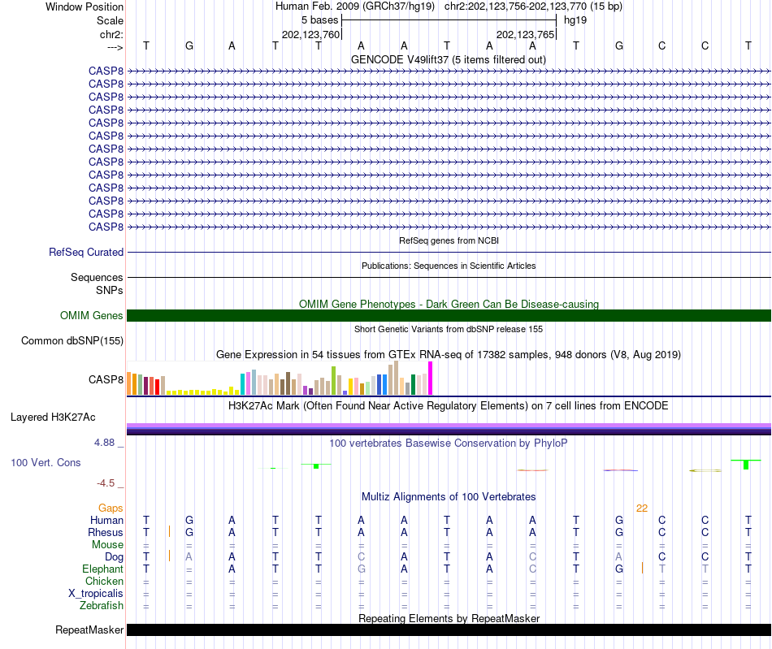The image size is (772, 649).
Task: Open Short Genetic Variants from dbSNP title
Action: tap(449, 329)
